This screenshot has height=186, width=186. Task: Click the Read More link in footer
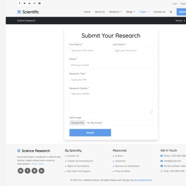click(x=38, y=164)
